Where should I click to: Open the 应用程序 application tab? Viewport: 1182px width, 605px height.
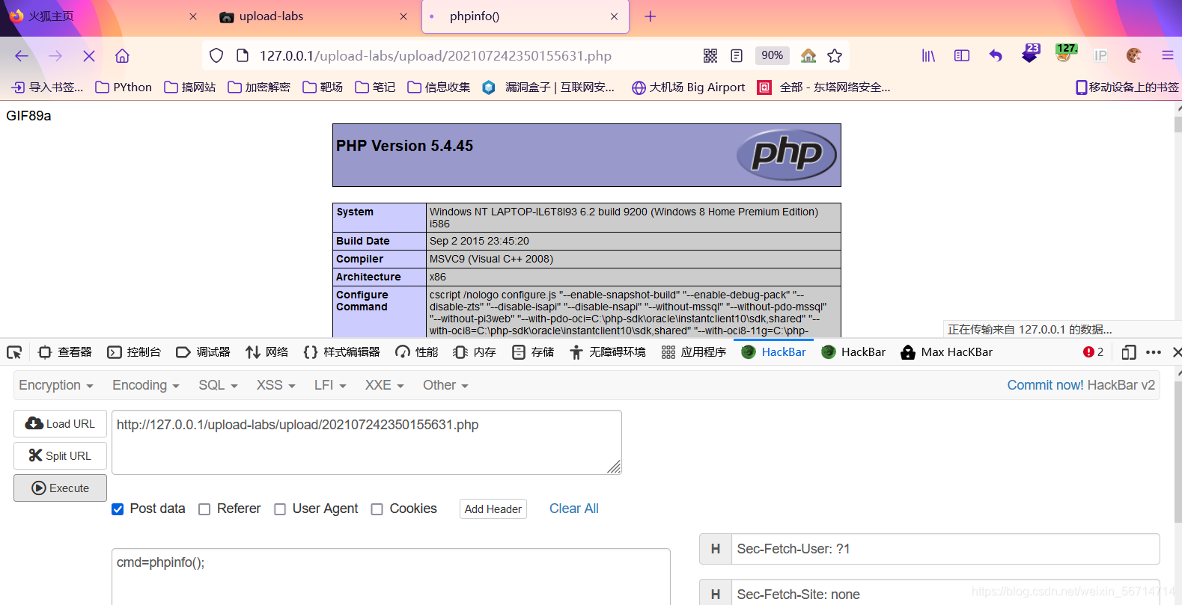coord(694,352)
